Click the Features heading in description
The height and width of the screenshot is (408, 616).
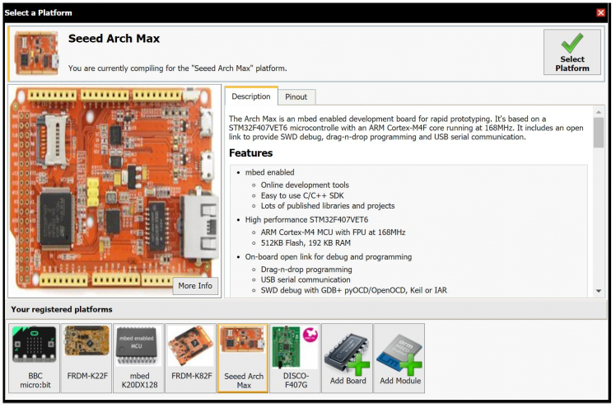tap(251, 153)
